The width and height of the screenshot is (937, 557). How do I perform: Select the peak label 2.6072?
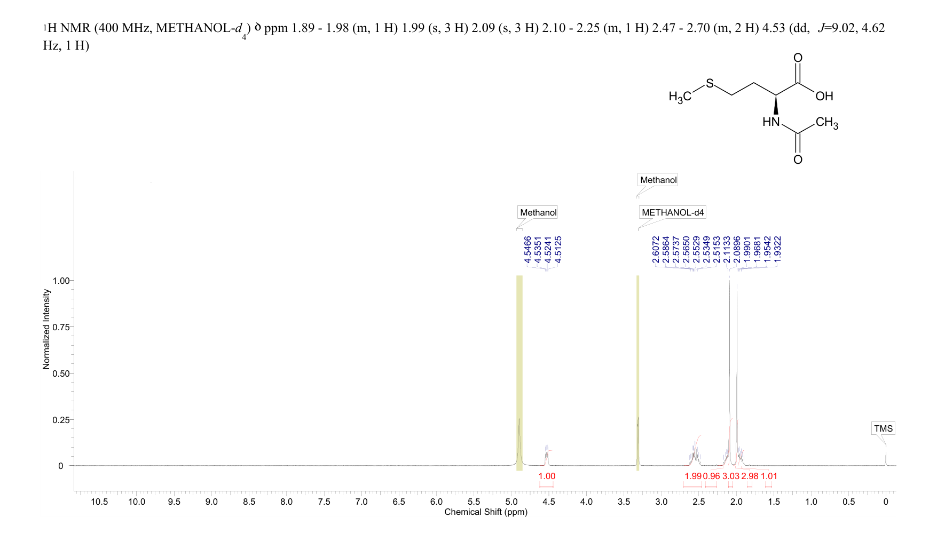[656, 250]
